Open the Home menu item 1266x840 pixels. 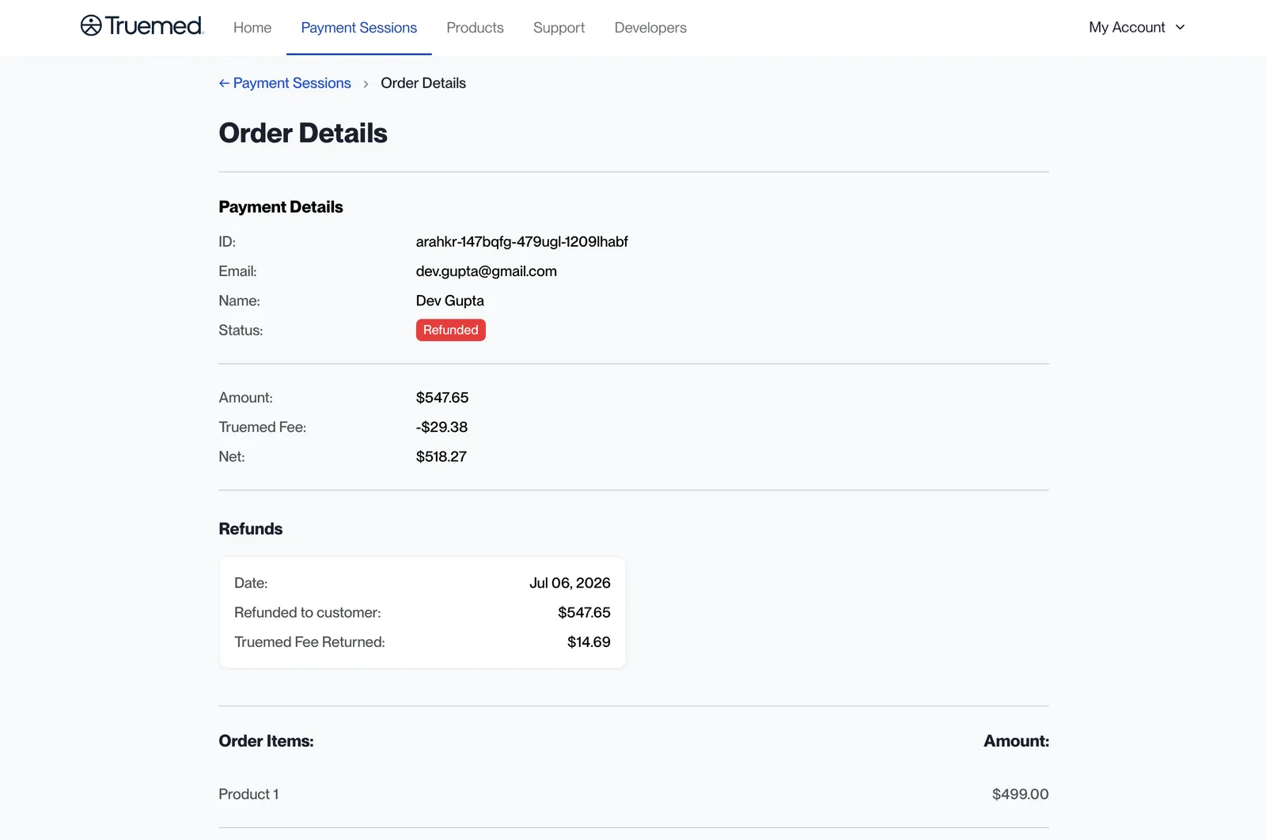[x=252, y=28]
